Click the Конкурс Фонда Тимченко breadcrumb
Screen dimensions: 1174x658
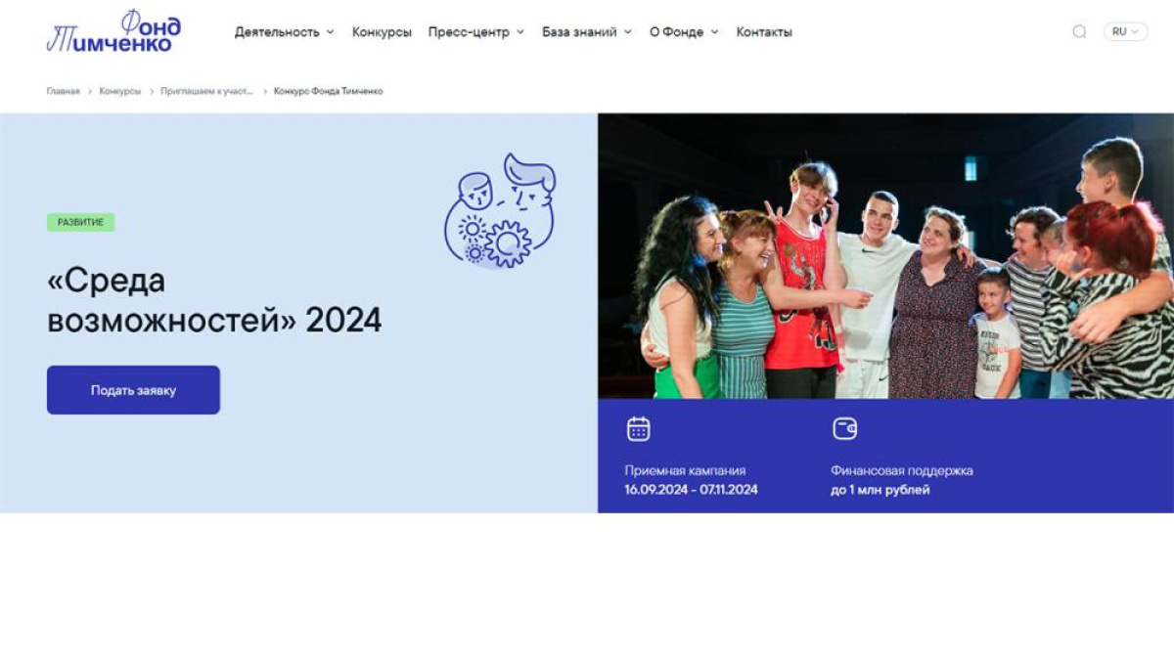328,91
